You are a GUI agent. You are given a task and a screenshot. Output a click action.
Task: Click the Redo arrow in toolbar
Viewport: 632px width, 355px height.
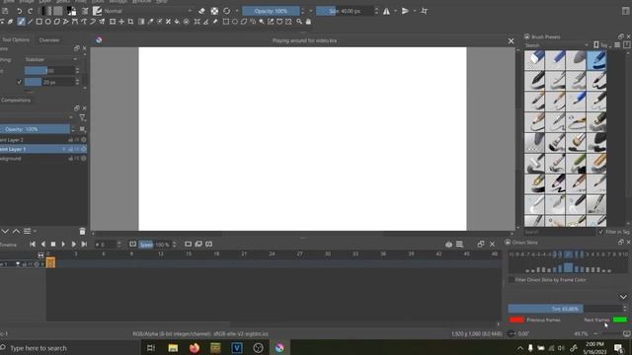(x=30, y=11)
